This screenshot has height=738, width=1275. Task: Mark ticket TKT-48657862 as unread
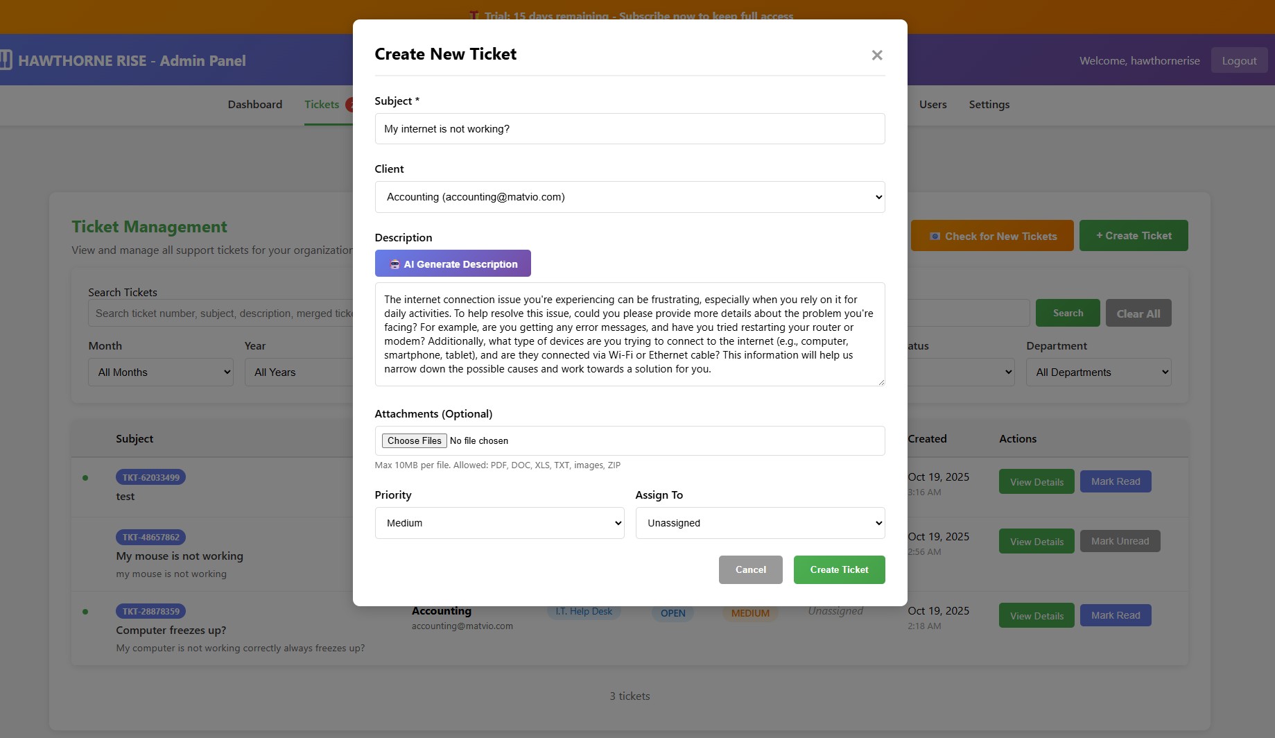pos(1120,542)
